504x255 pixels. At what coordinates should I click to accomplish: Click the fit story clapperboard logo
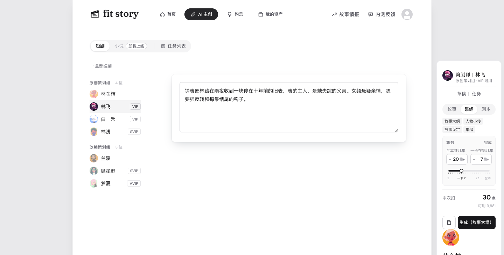tap(114, 14)
